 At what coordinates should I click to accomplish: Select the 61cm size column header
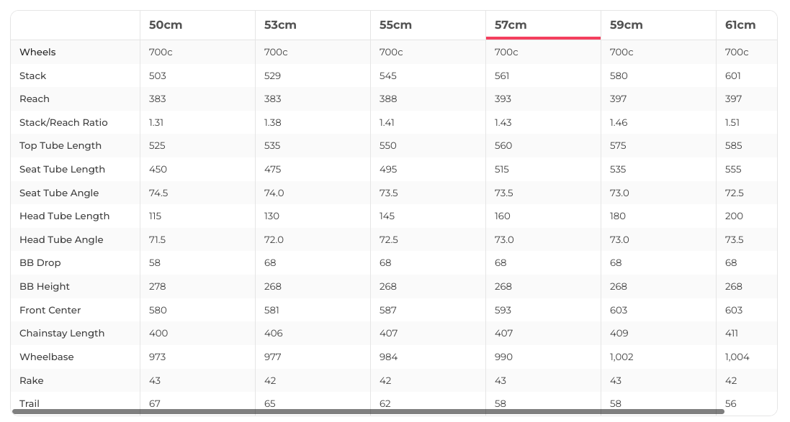click(740, 25)
